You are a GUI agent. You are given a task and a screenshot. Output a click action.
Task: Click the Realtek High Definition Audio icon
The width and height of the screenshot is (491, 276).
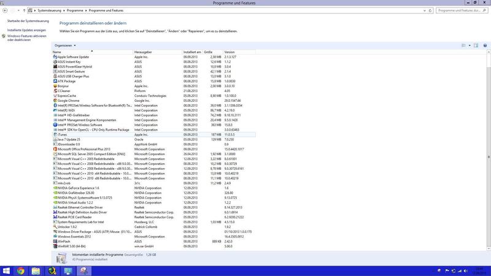pyautogui.click(x=55, y=212)
